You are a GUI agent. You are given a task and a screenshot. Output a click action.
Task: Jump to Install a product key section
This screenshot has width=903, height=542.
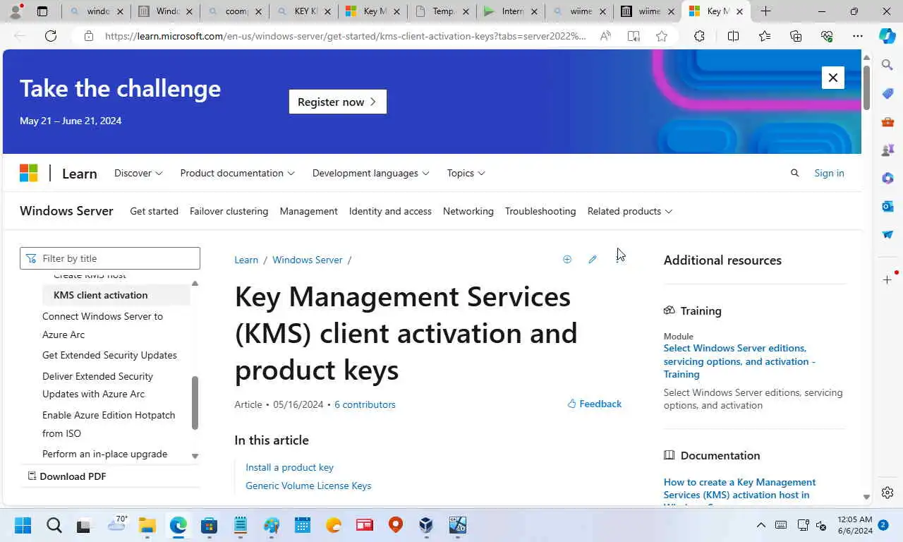pyautogui.click(x=289, y=467)
